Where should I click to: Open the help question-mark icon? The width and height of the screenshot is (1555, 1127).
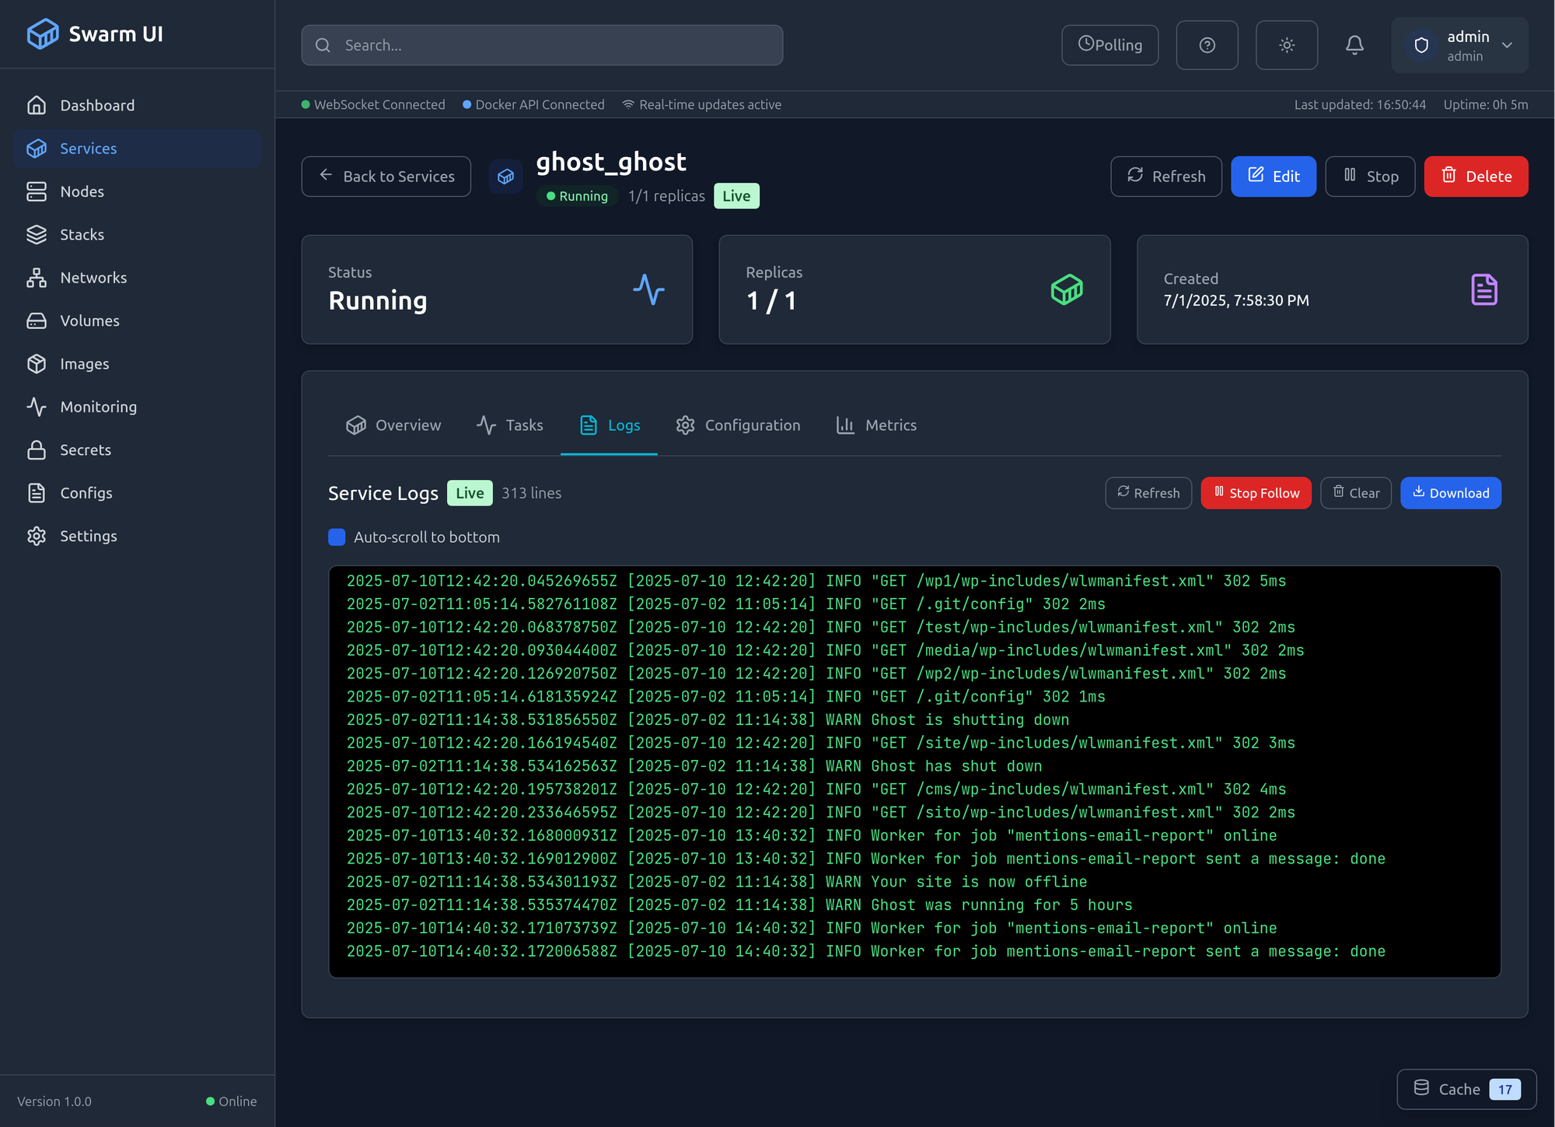pos(1207,45)
